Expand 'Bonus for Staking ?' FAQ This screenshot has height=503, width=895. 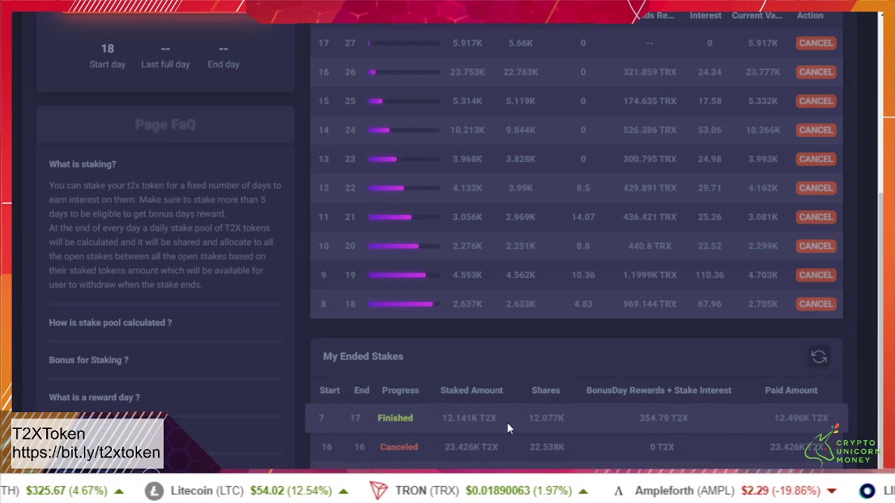coord(89,360)
